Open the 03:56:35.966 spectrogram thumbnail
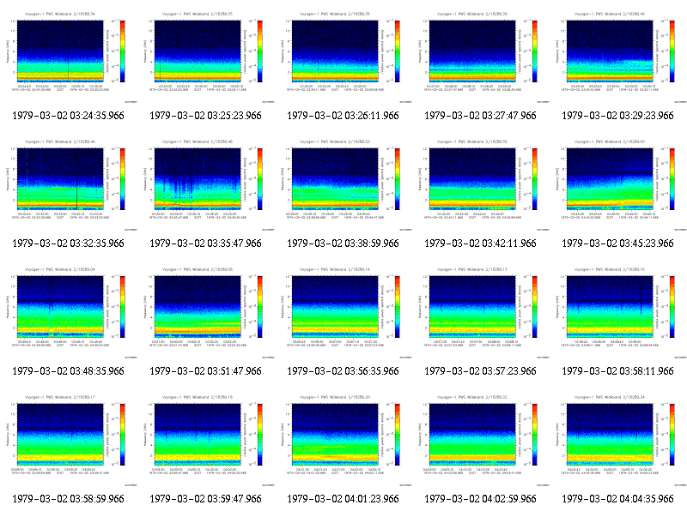This screenshot has width=687, height=511. (343, 311)
